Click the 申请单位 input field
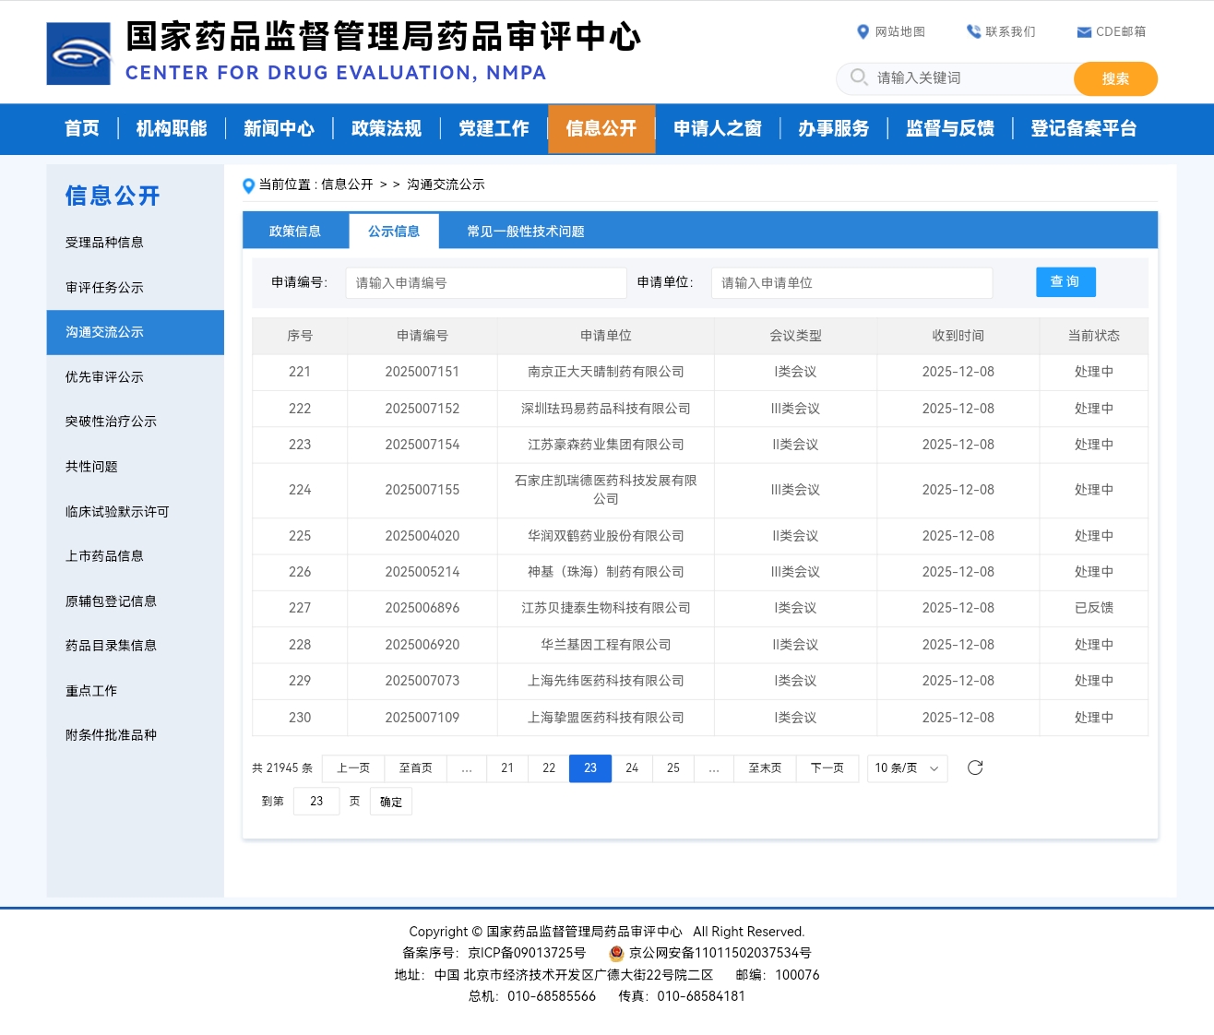1214x1035 pixels. 851,283
